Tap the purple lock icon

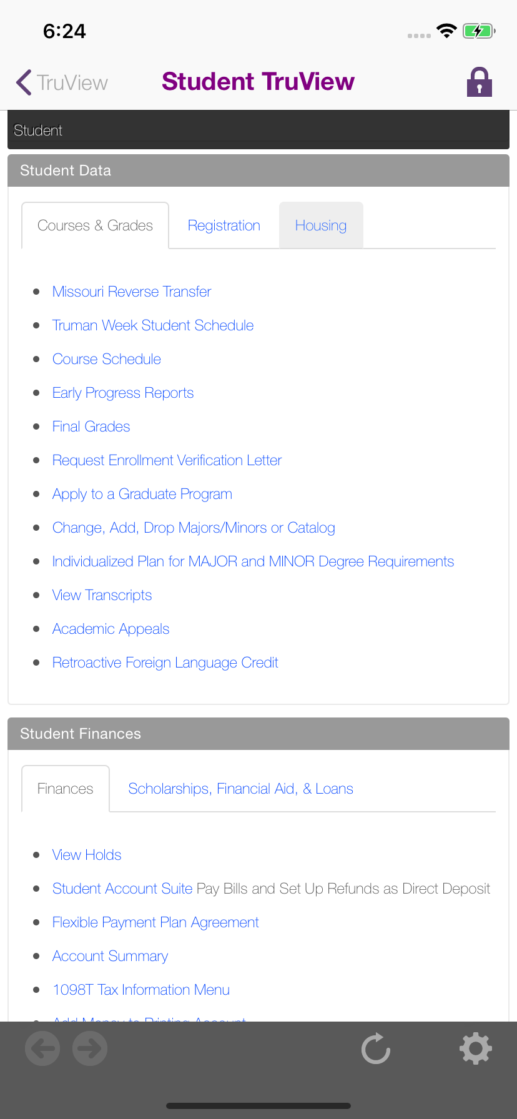pos(479,82)
